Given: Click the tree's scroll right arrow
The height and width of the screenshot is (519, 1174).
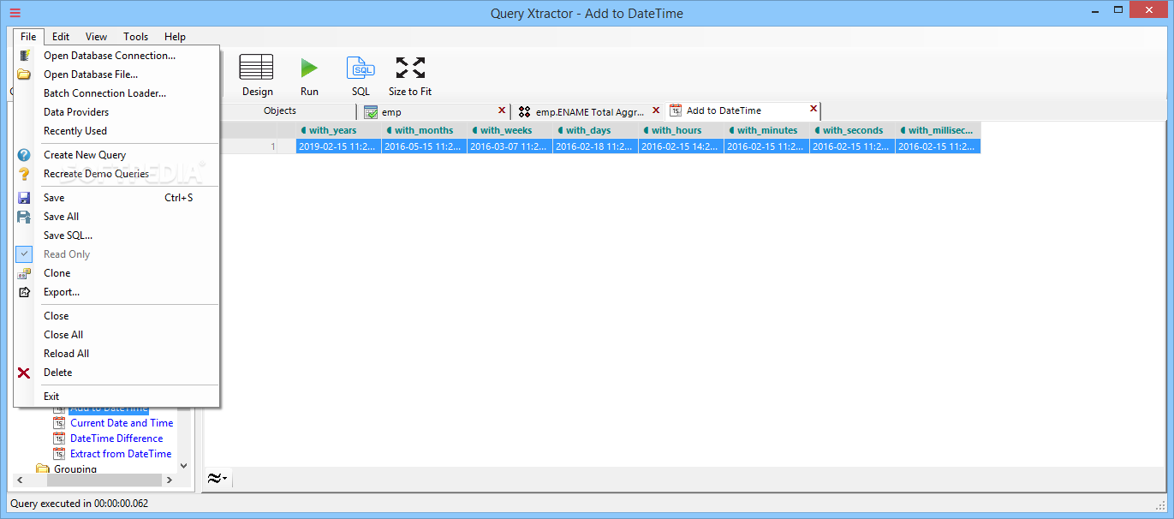Looking at the screenshot, I should click(170, 480).
